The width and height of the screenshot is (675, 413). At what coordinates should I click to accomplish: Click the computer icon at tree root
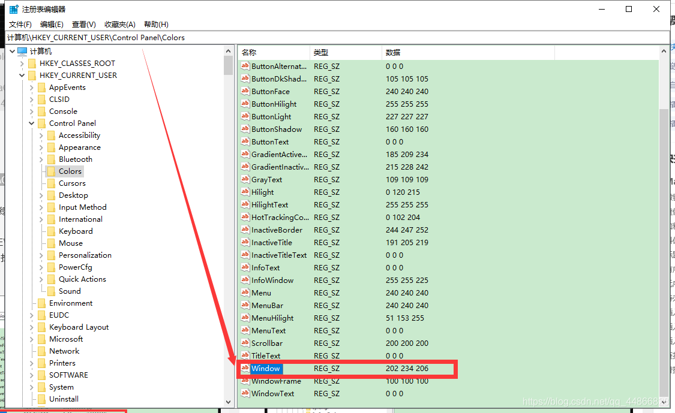(x=22, y=52)
